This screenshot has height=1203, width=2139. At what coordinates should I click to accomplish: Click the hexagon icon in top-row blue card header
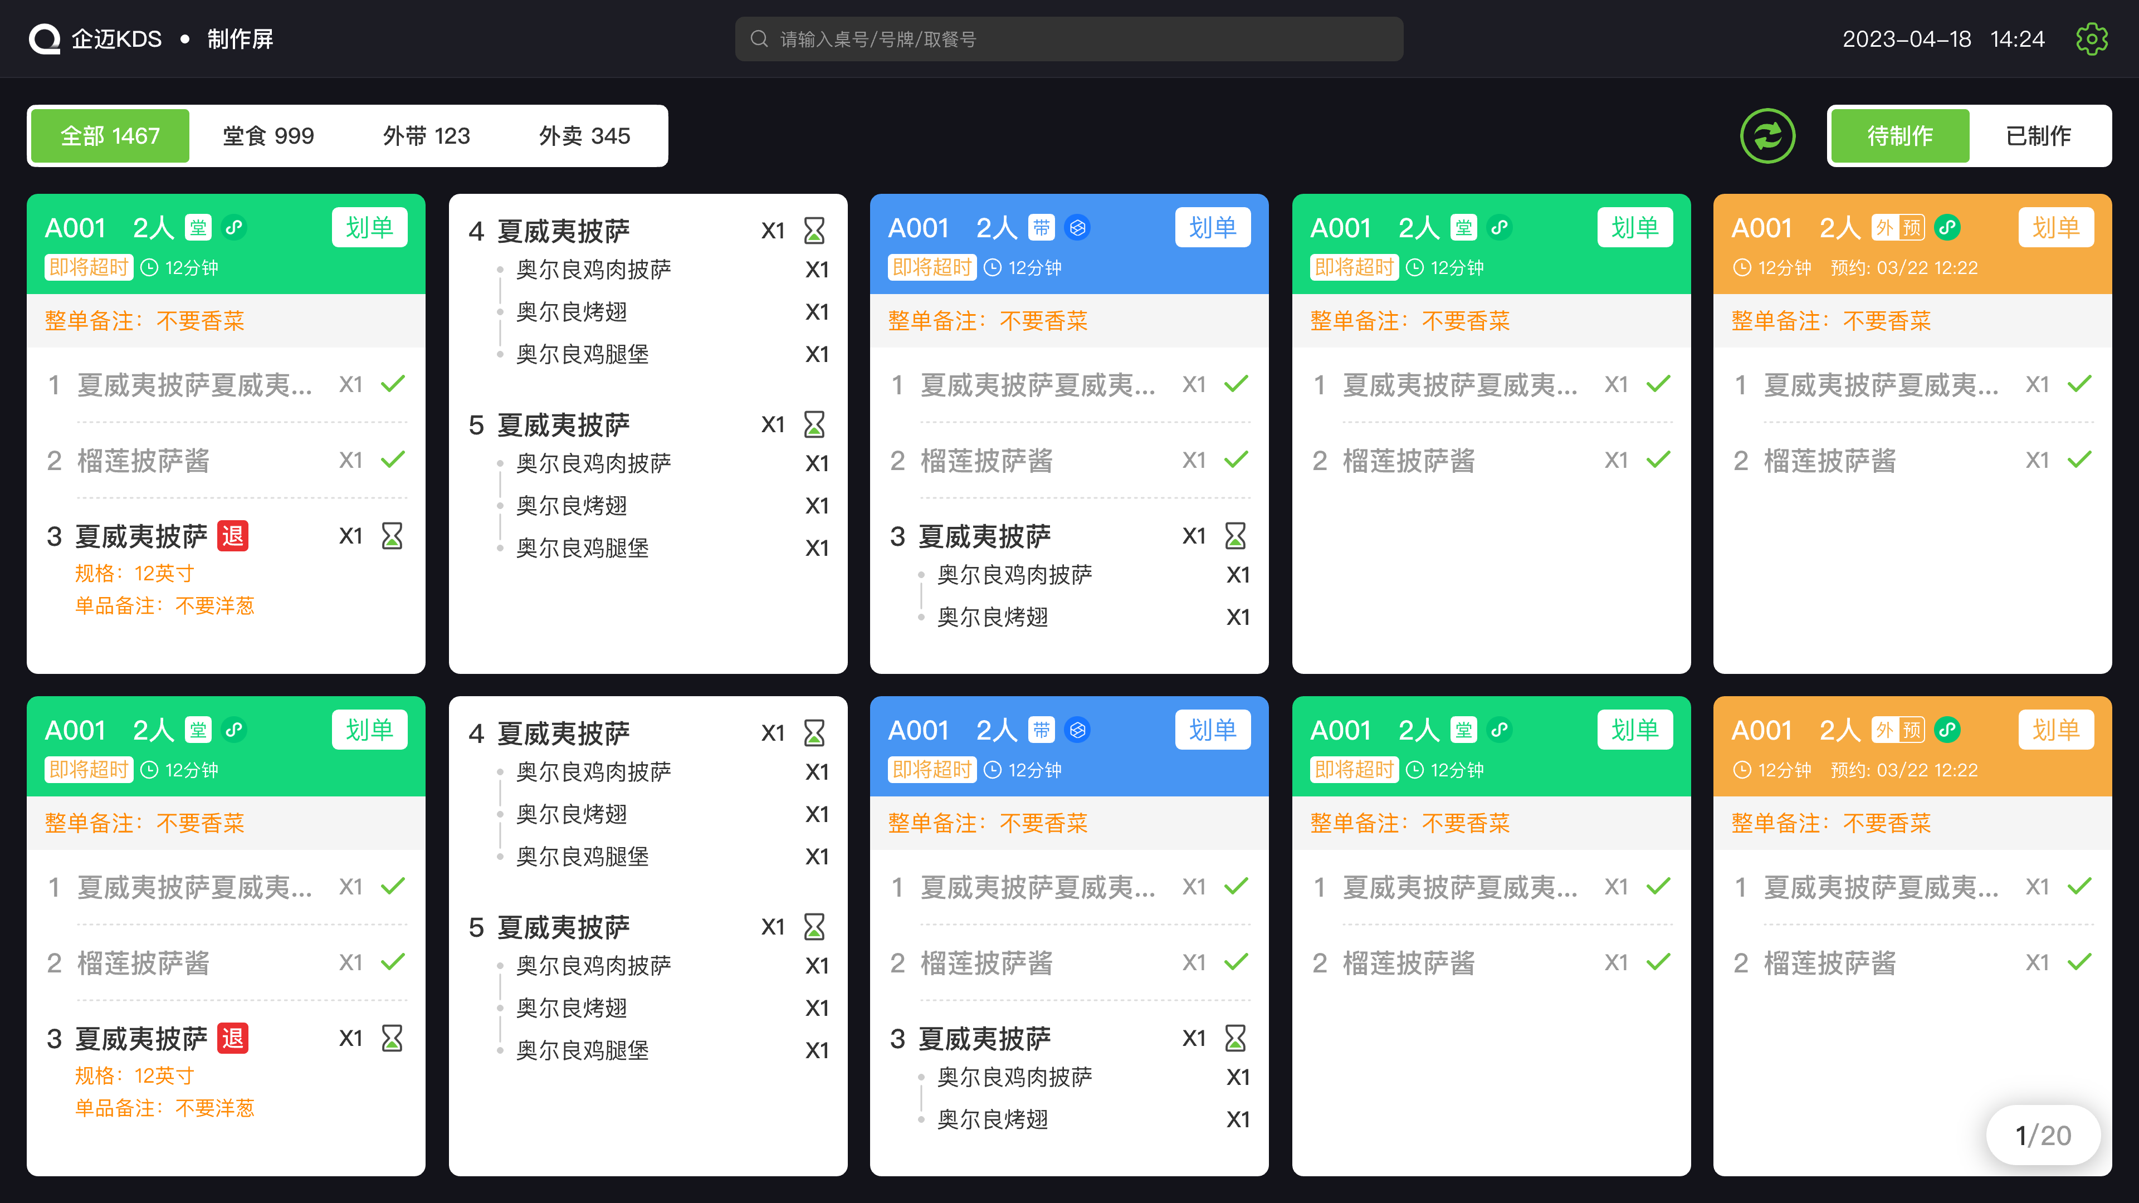pos(1078,227)
